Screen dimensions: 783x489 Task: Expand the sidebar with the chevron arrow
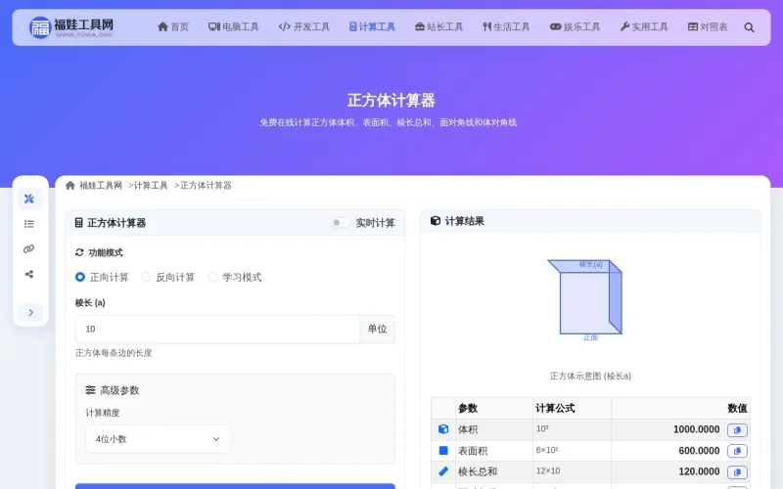31,312
